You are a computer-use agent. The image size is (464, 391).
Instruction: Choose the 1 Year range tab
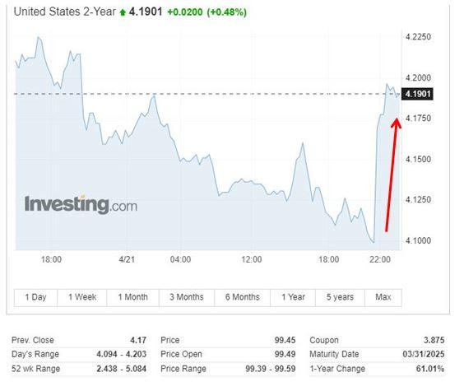[x=293, y=297]
